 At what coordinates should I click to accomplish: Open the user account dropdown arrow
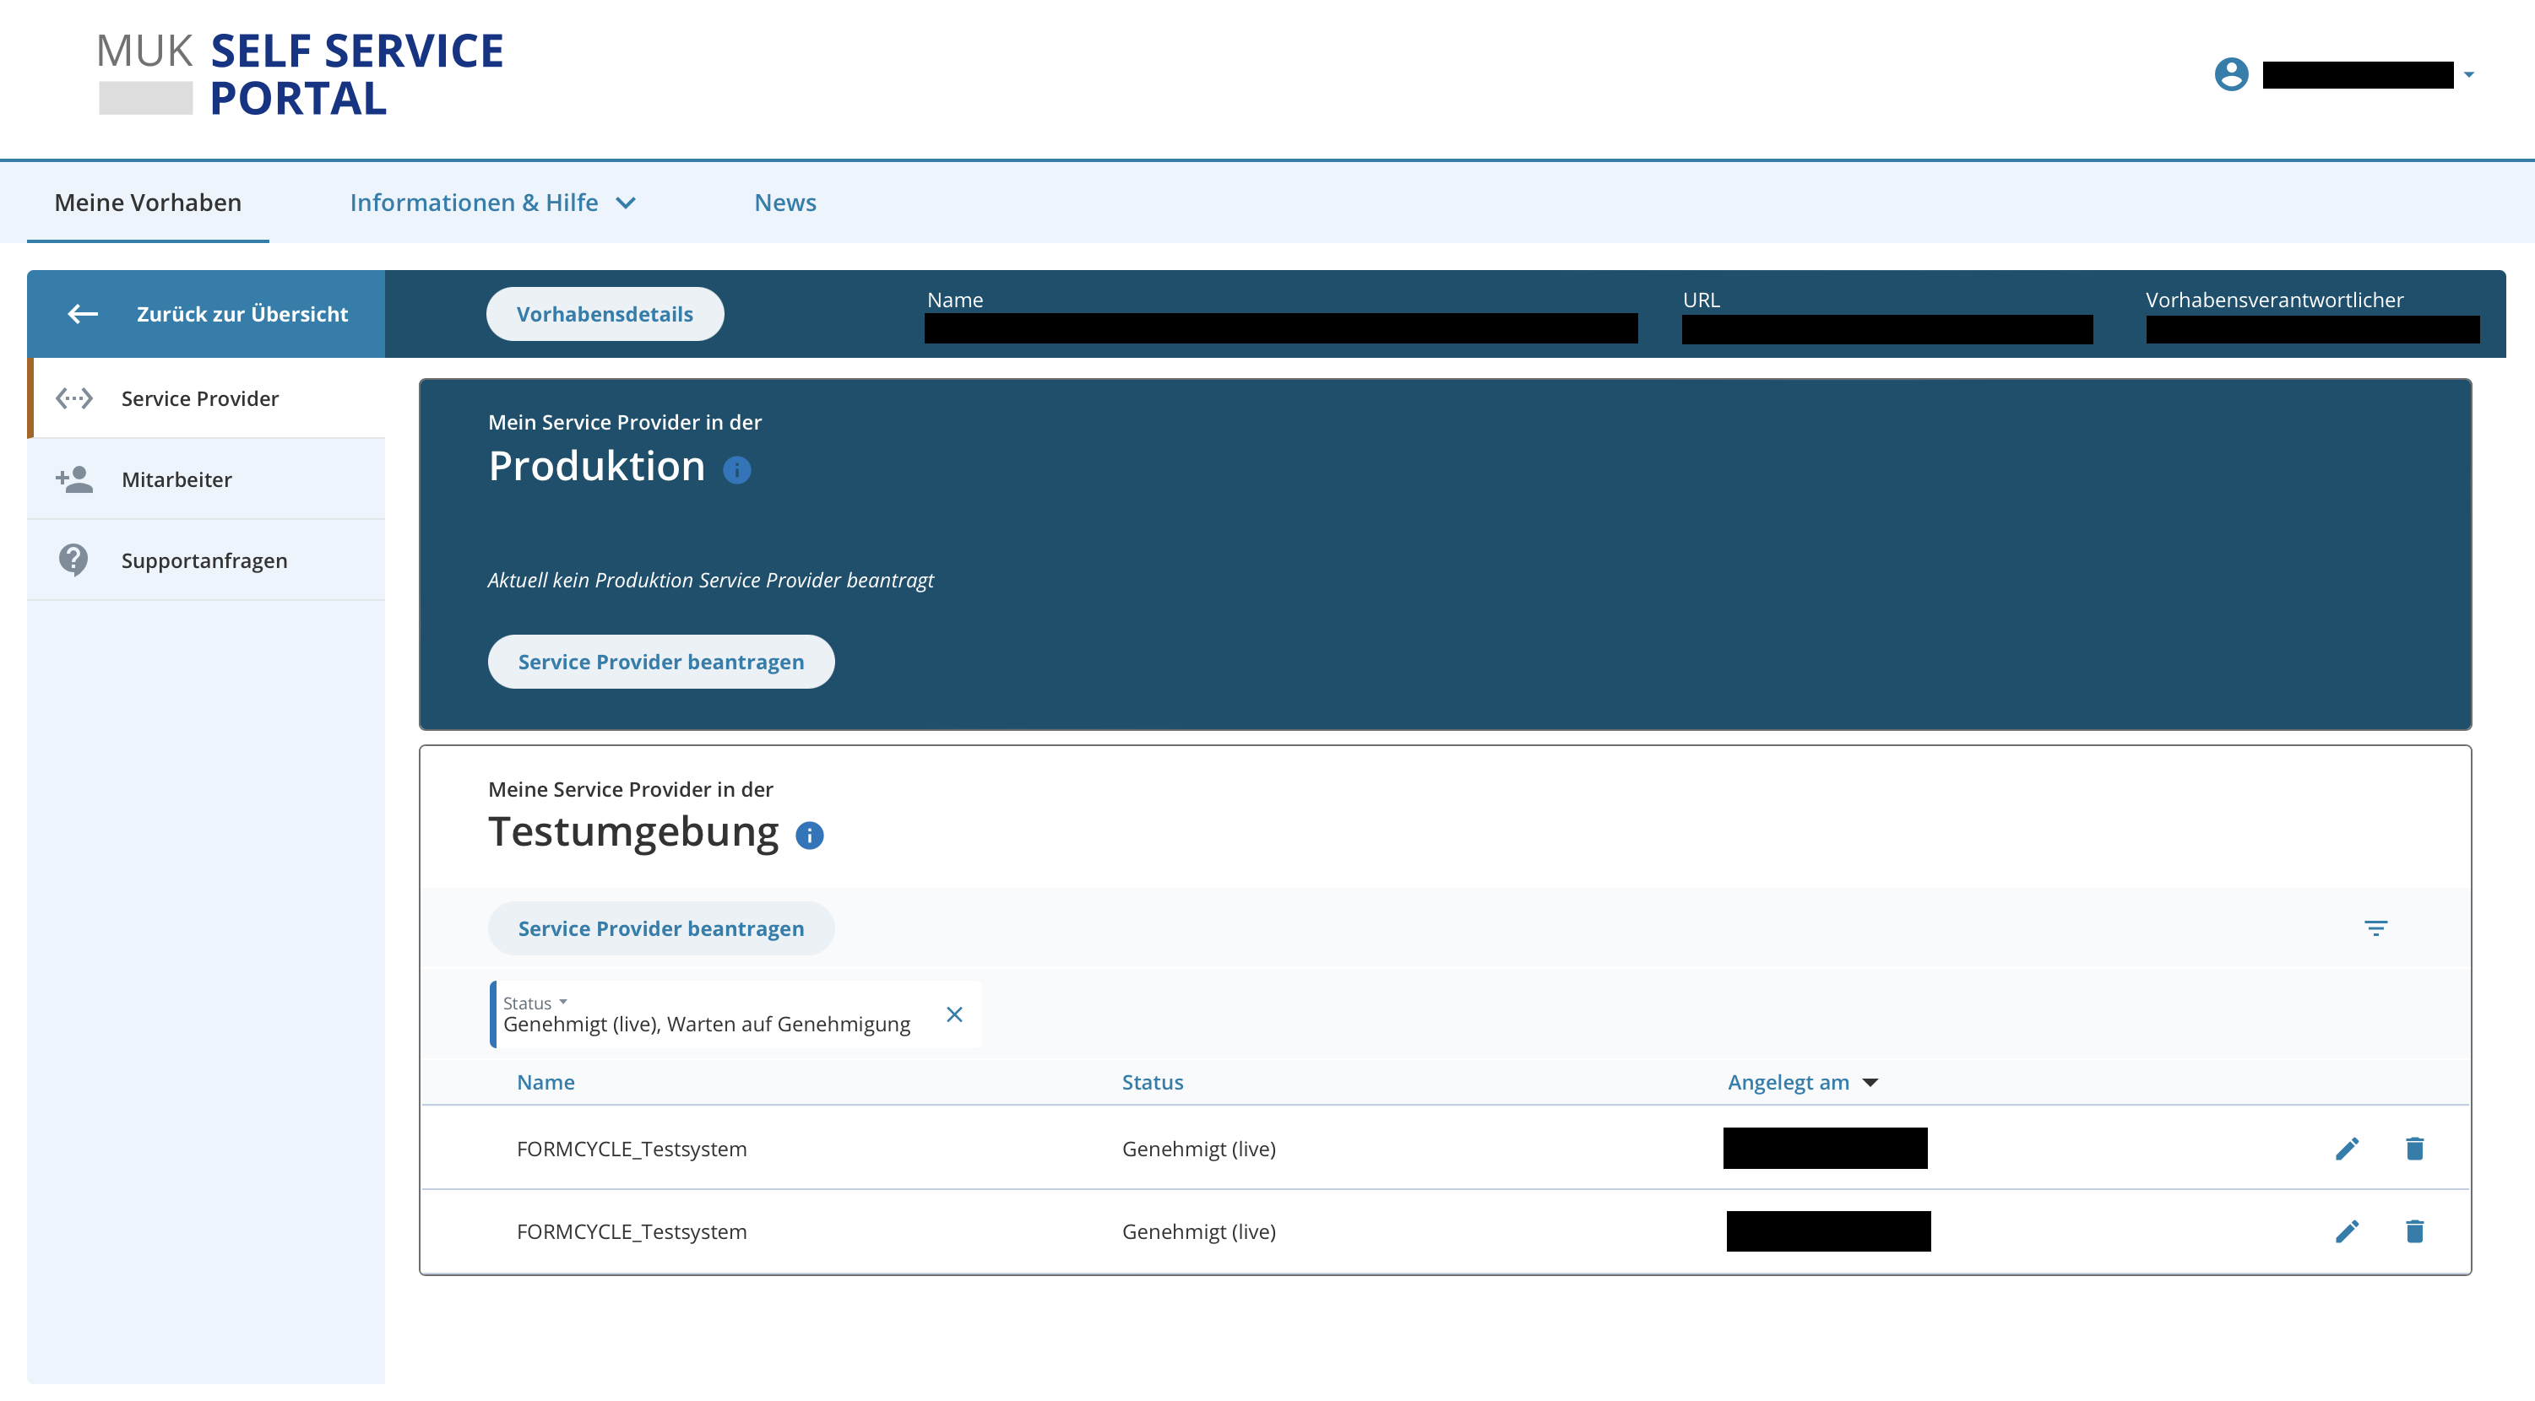click(2468, 75)
